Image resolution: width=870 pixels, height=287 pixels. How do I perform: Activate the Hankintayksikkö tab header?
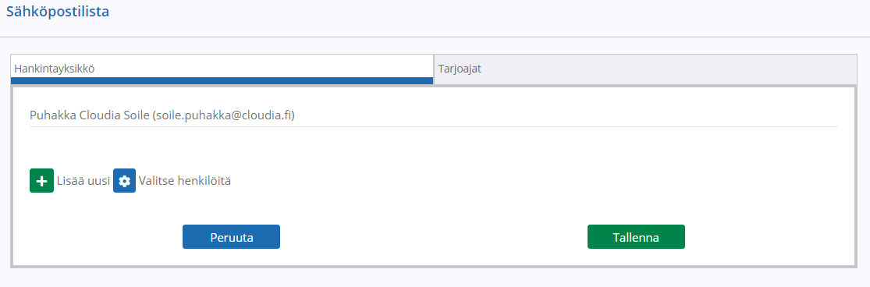coord(222,69)
